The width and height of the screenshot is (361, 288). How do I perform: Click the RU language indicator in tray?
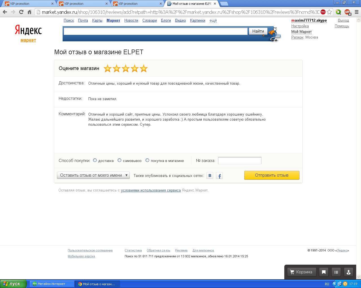click(327, 284)
